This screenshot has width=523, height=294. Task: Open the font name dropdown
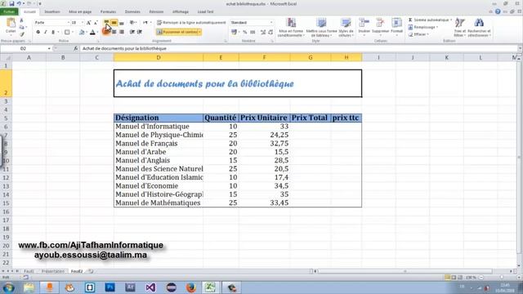(69, 23)
